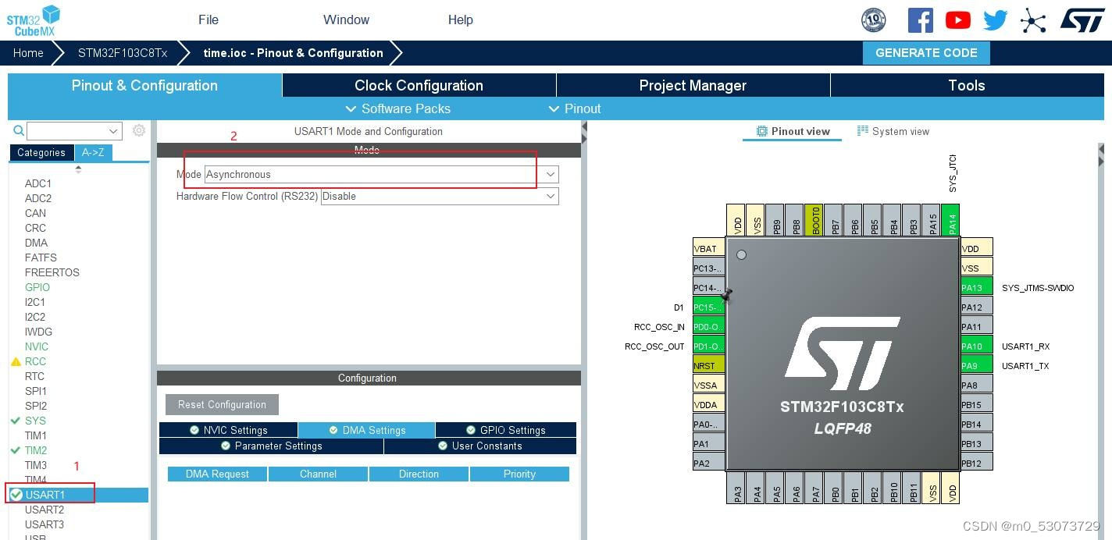Open Hardware Flow Control dropdown
This screenshot has width=1112, height=540.
(x=551, y=197)
